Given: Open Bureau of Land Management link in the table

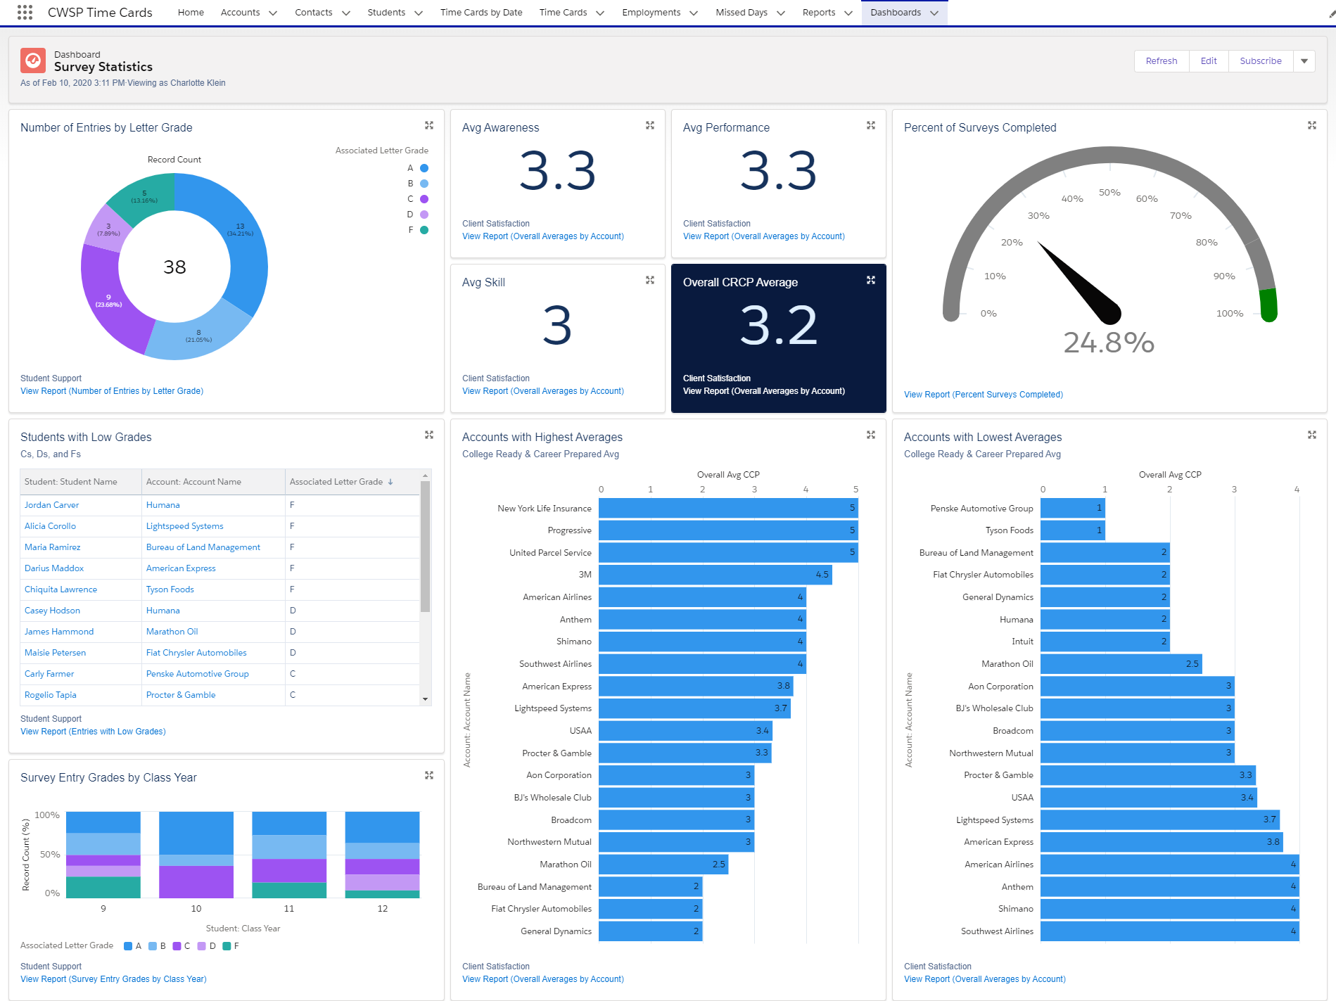Looking at the screenshot, I should (203, 547).
